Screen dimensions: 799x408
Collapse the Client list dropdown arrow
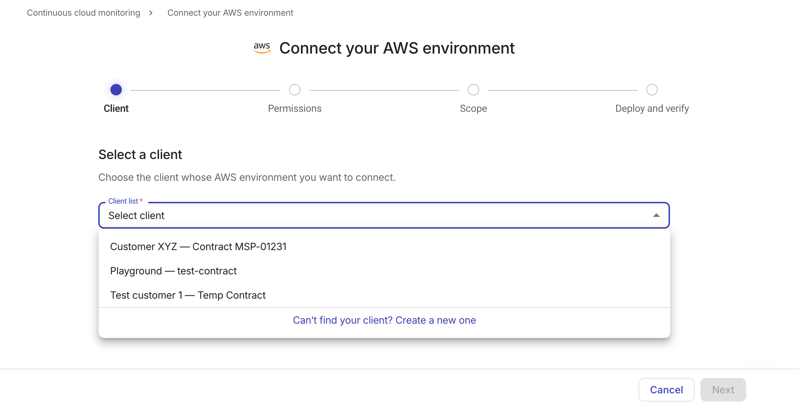point(656,215)
